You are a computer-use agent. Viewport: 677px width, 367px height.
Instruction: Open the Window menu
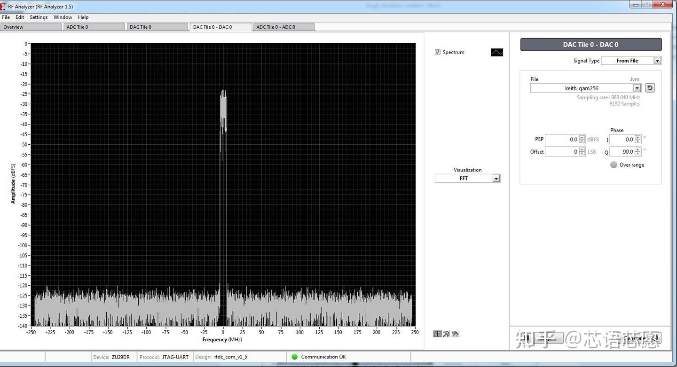coord(63,17)
